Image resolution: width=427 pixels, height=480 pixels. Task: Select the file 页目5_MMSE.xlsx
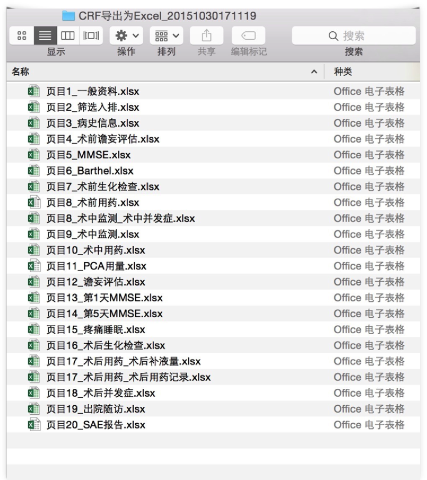(88, 155)
